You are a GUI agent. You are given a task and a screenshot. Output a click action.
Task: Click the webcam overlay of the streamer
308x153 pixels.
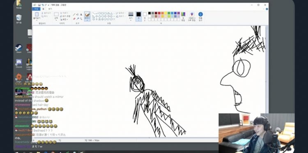pyautogui.click(x=257, y=133)
